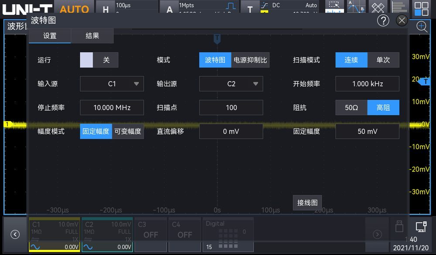Screen dimensions: 436x255
Task: Select 电源抑制比 mode
Action: [250, 60]
